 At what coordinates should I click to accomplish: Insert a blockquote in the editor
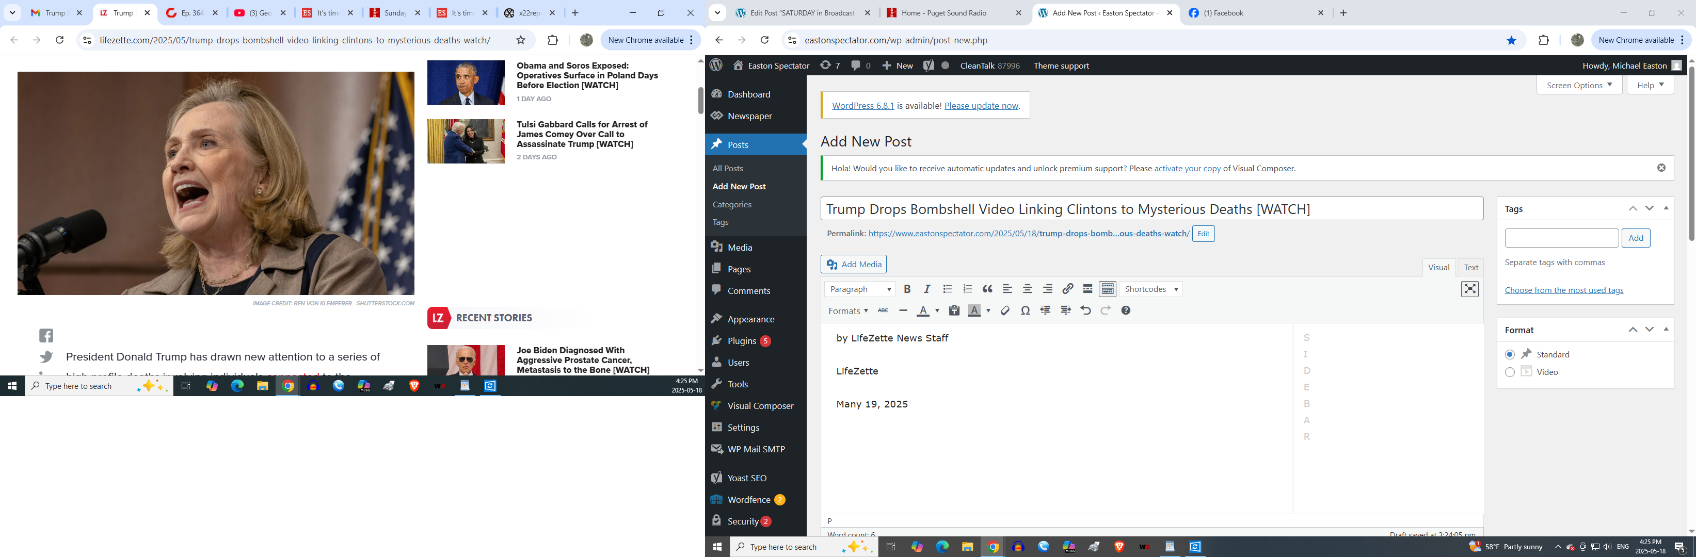coord(987,289)
